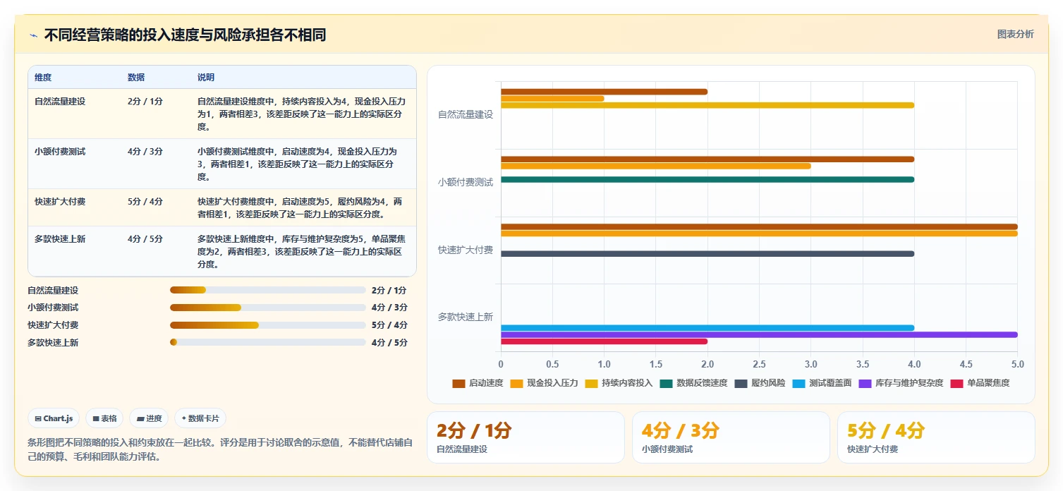The image size is (1063, 491).
Task: Click the 多款快速上新 row description text
Action: click(300, 252)
